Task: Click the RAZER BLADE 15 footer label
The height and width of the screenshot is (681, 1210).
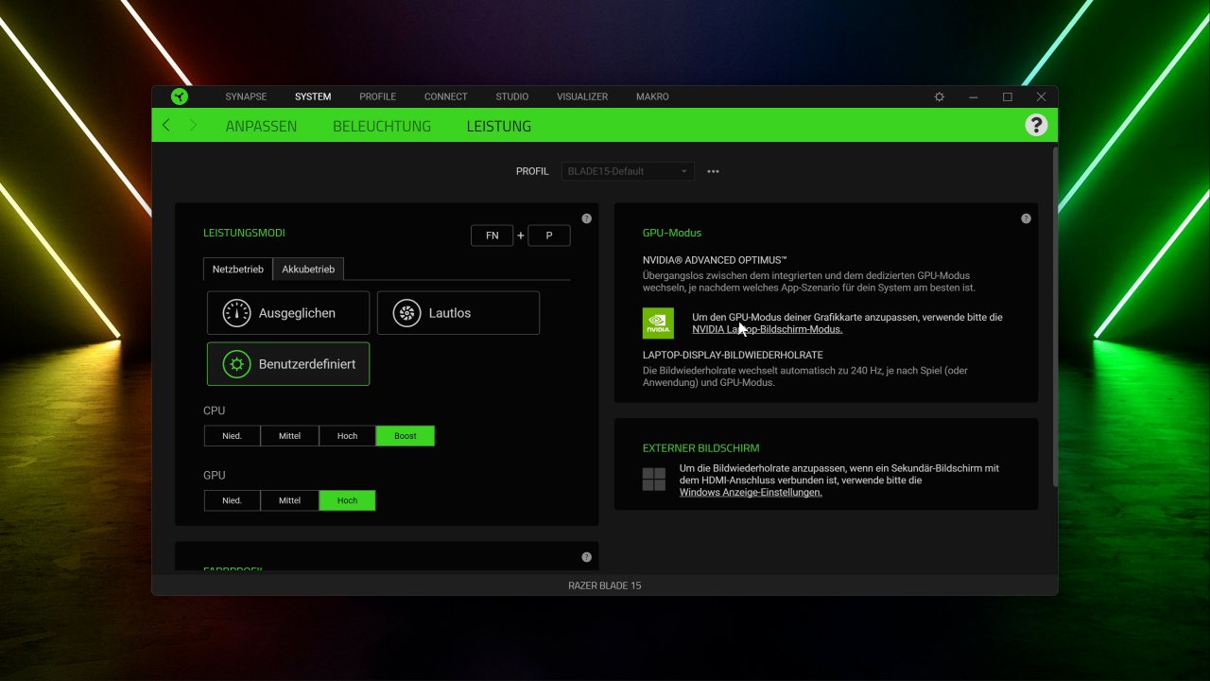Action: click(x=604, y=585)
